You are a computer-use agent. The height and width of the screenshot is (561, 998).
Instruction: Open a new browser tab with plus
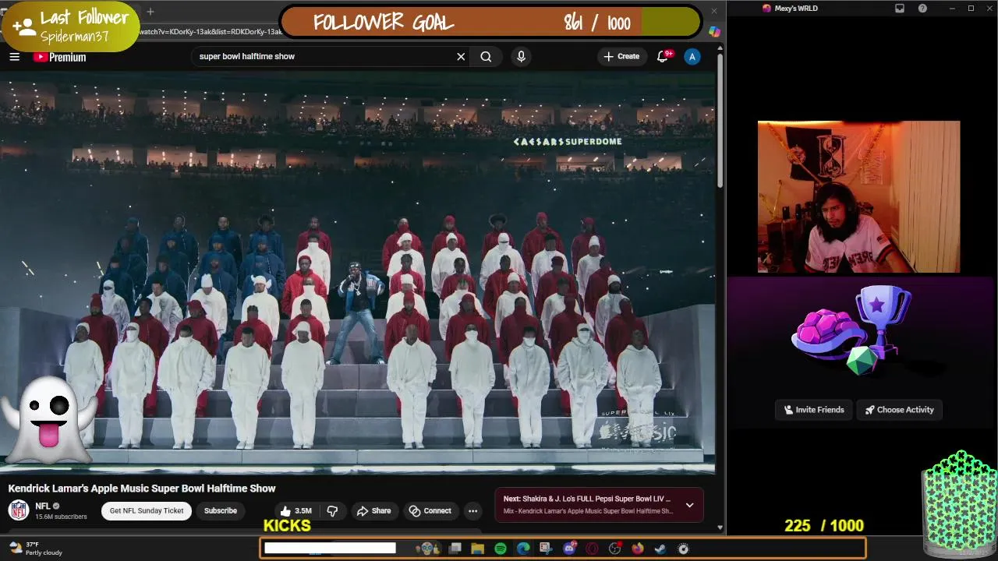(150, 12)
